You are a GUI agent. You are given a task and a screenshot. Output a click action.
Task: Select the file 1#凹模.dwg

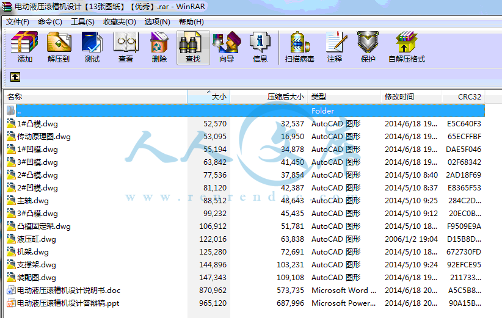coord(37,150)
